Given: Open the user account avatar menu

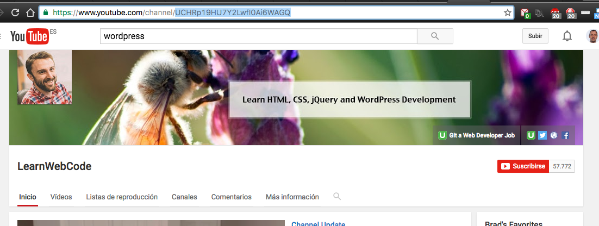Looking at the screenshot, I should point(592,36).
